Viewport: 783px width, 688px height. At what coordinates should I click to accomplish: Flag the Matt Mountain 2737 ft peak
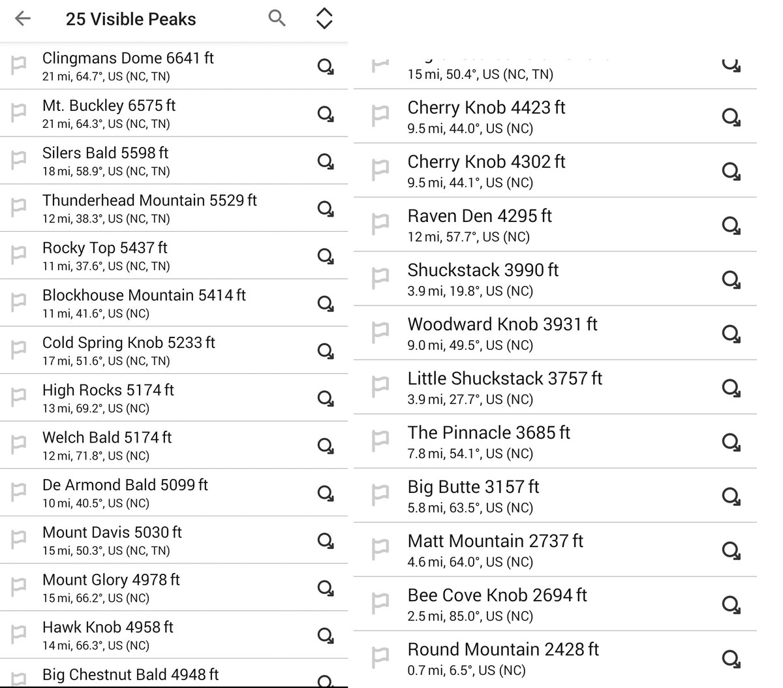380,550
